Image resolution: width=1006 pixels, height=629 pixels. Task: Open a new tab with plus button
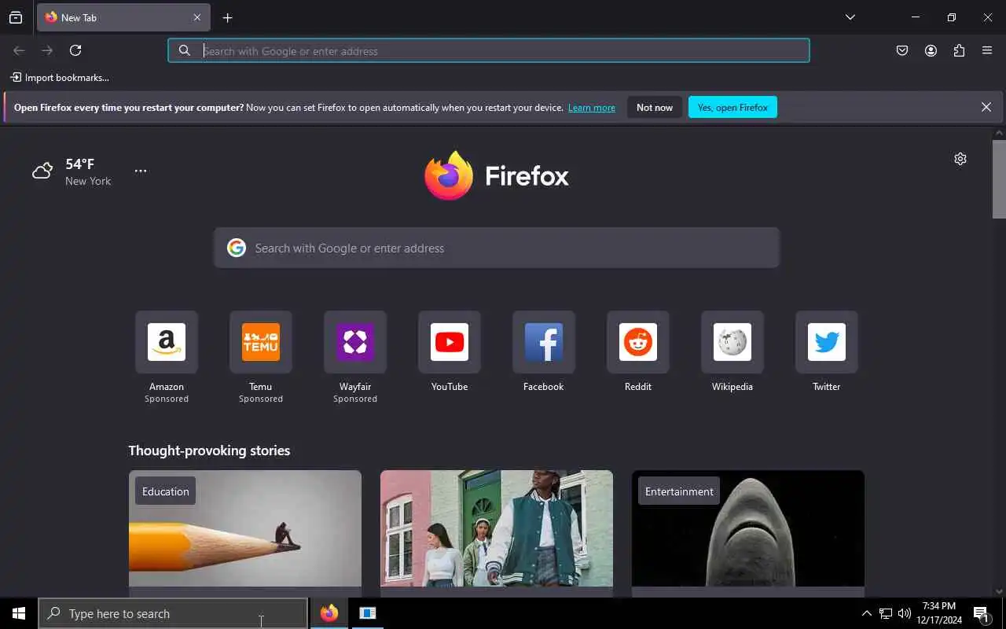(227, 17)
